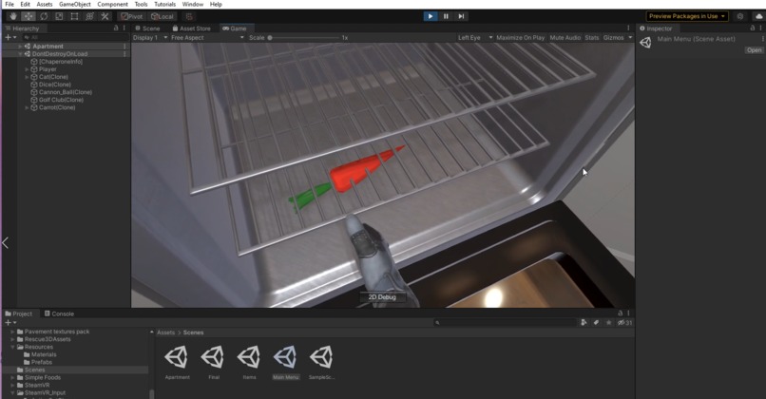766x399 pixels.
Task: Select the Hand tool in the toolbar
Action: [13, 16]
